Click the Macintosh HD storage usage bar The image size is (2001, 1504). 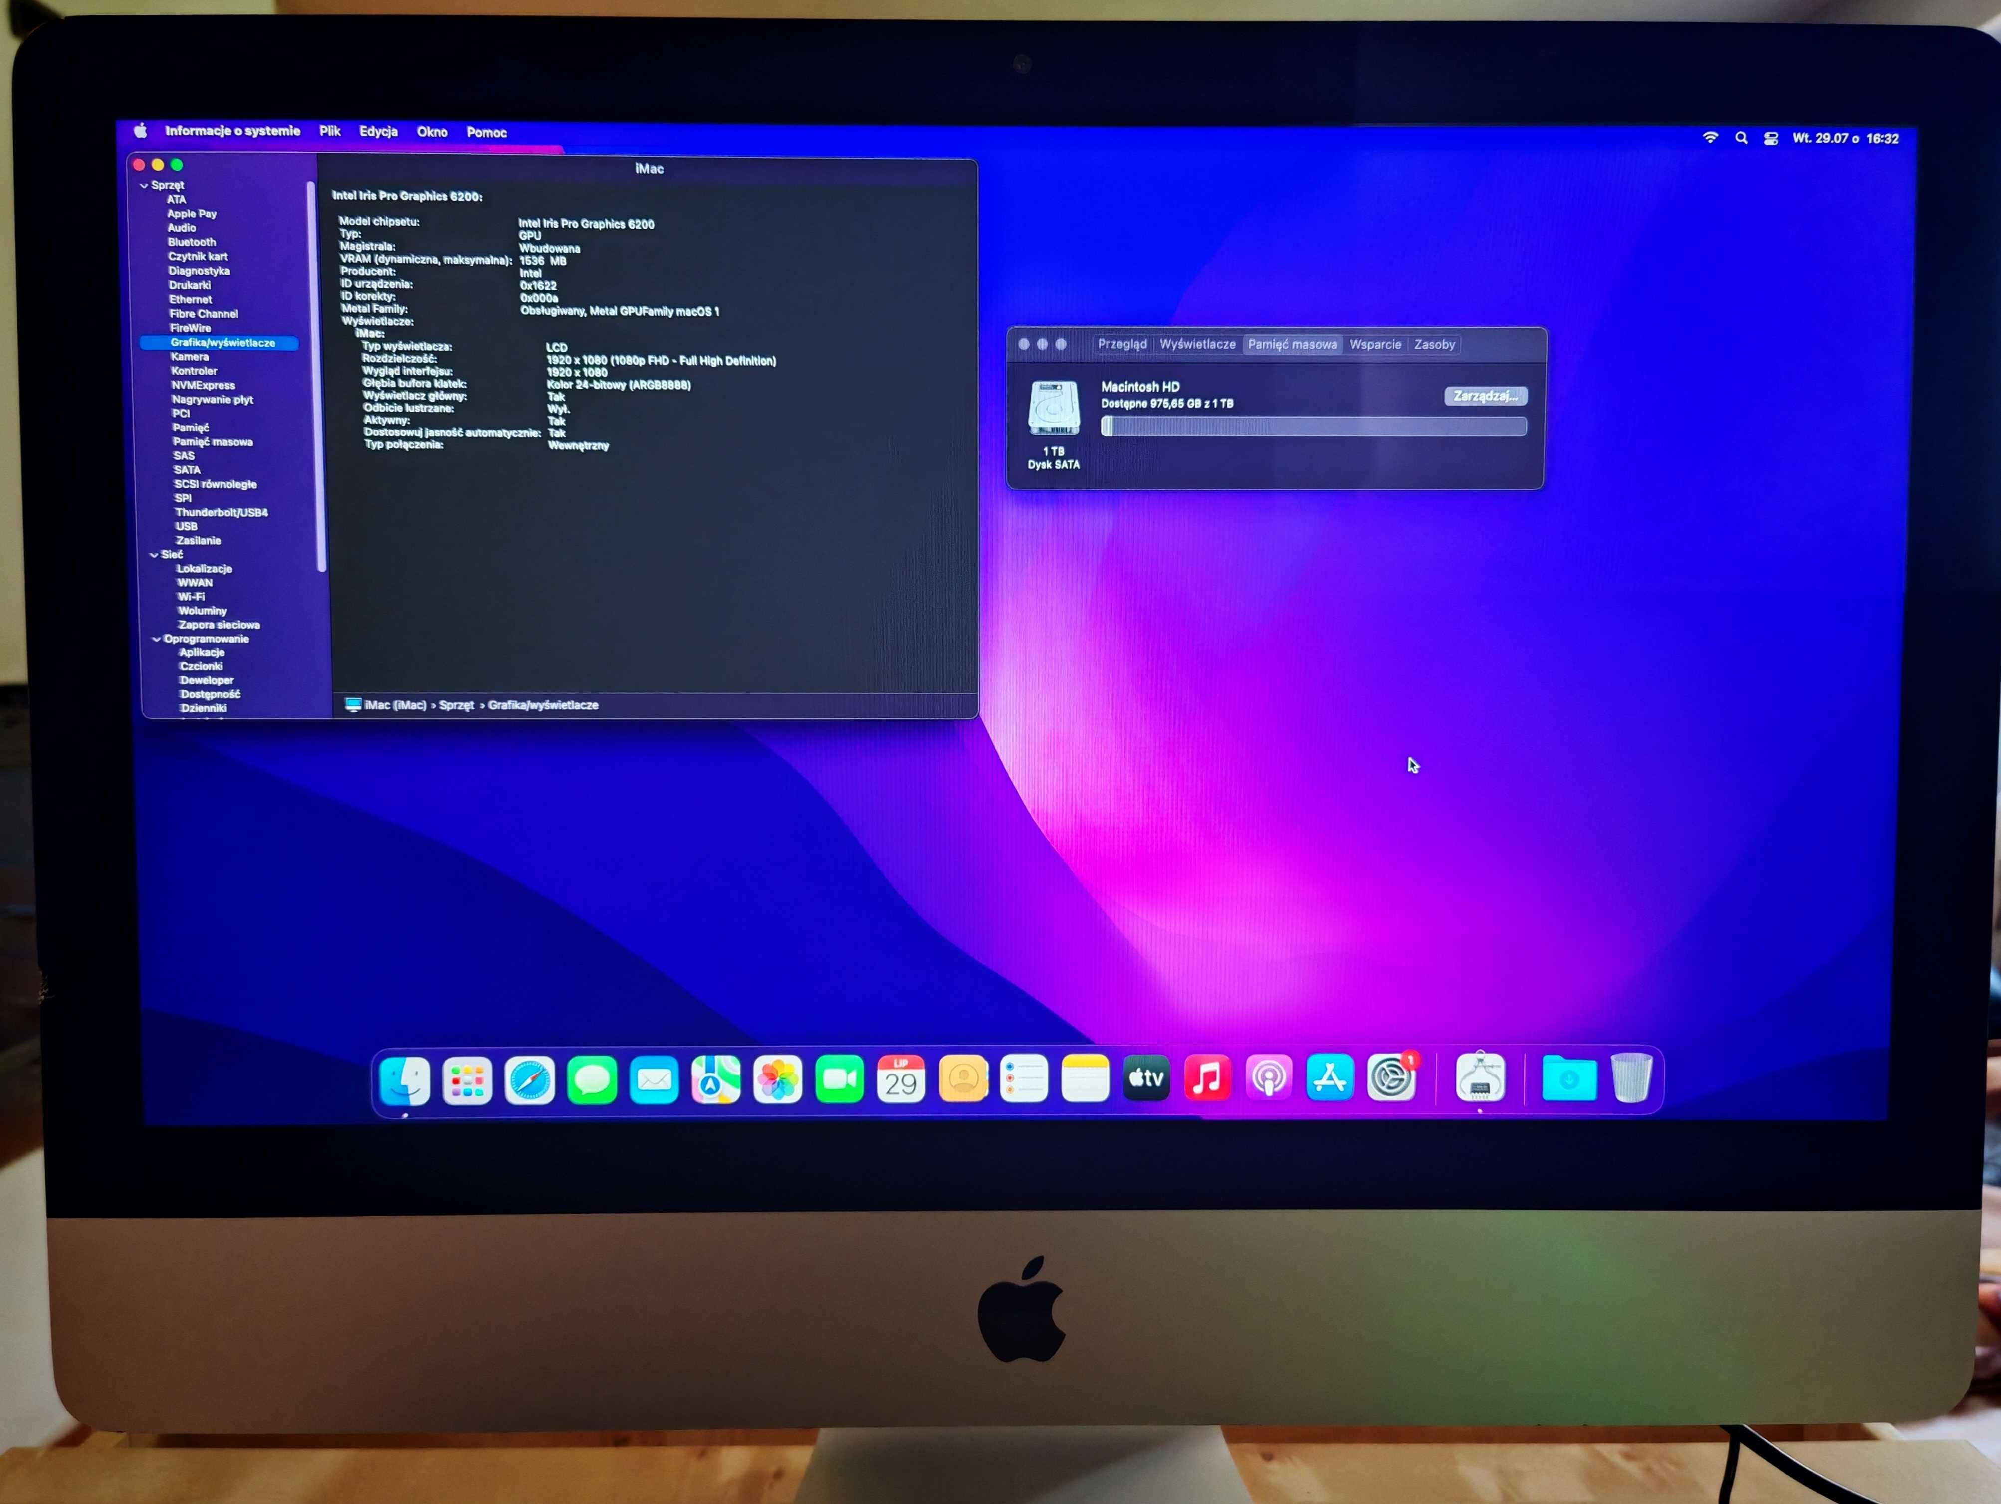point(1314,427)
